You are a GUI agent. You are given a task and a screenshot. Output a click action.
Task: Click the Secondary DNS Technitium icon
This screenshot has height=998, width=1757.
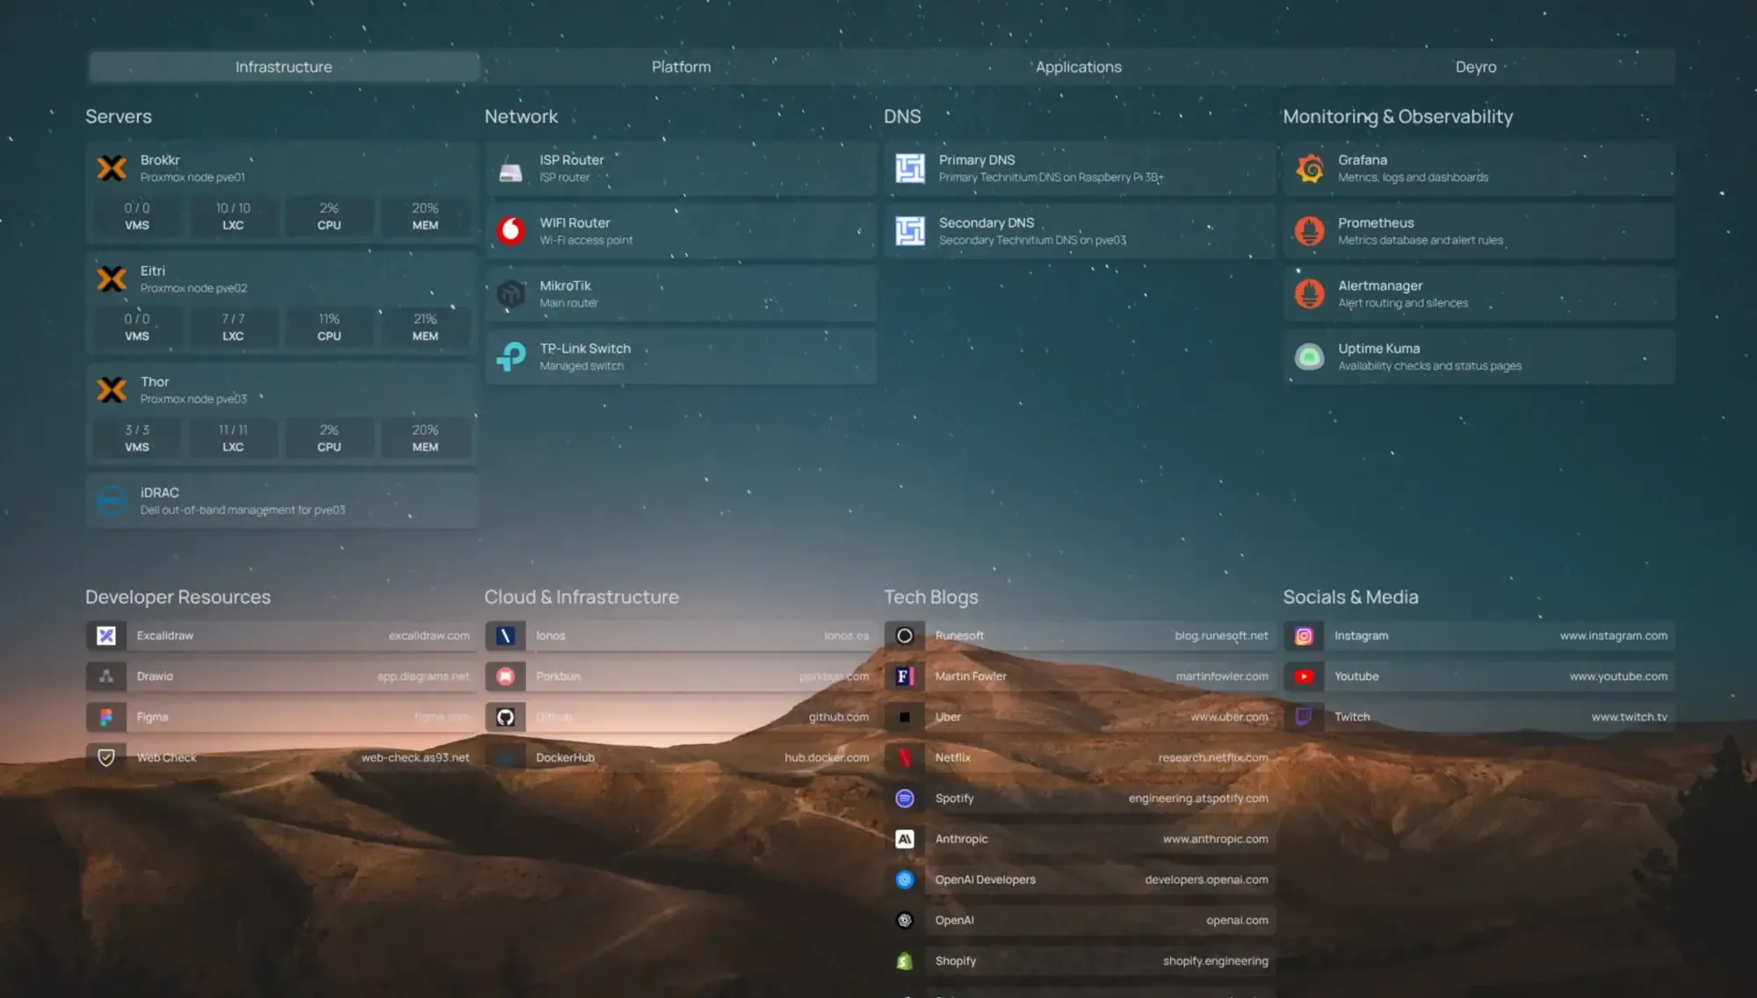tap(910, 231)
